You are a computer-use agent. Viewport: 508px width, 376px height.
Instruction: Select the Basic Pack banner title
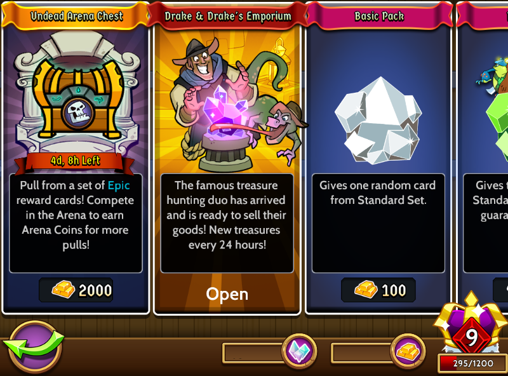click(379, 16)
